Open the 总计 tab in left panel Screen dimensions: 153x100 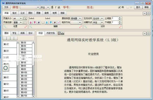click(30, 33)
